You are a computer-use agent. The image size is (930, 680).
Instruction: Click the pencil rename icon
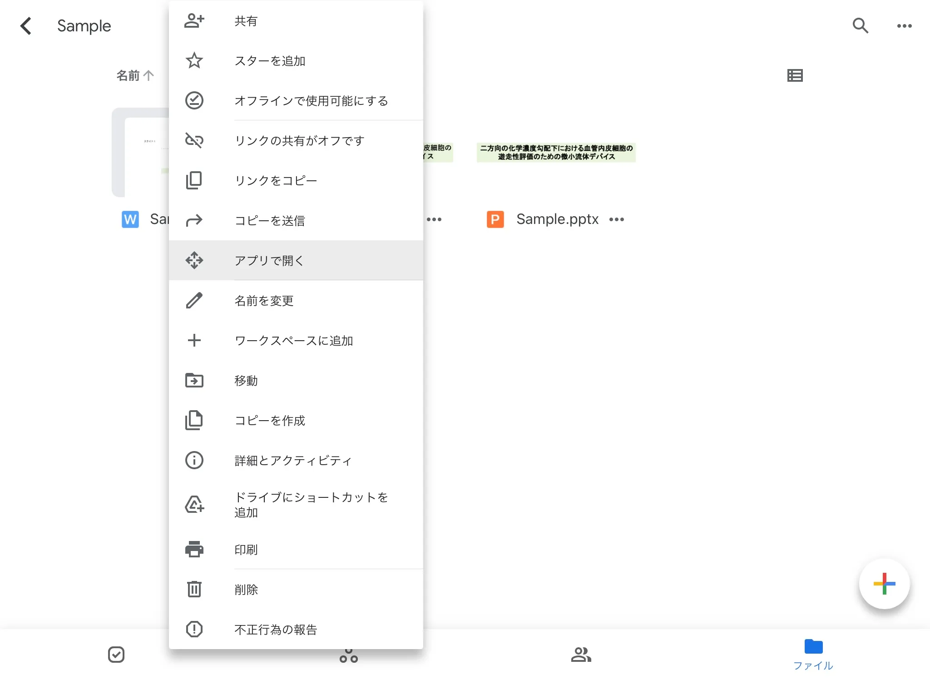[194, 300]
